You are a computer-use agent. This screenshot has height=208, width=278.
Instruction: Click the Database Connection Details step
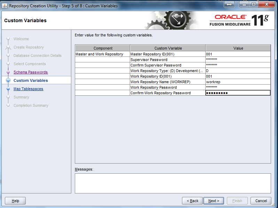point(38,55)
